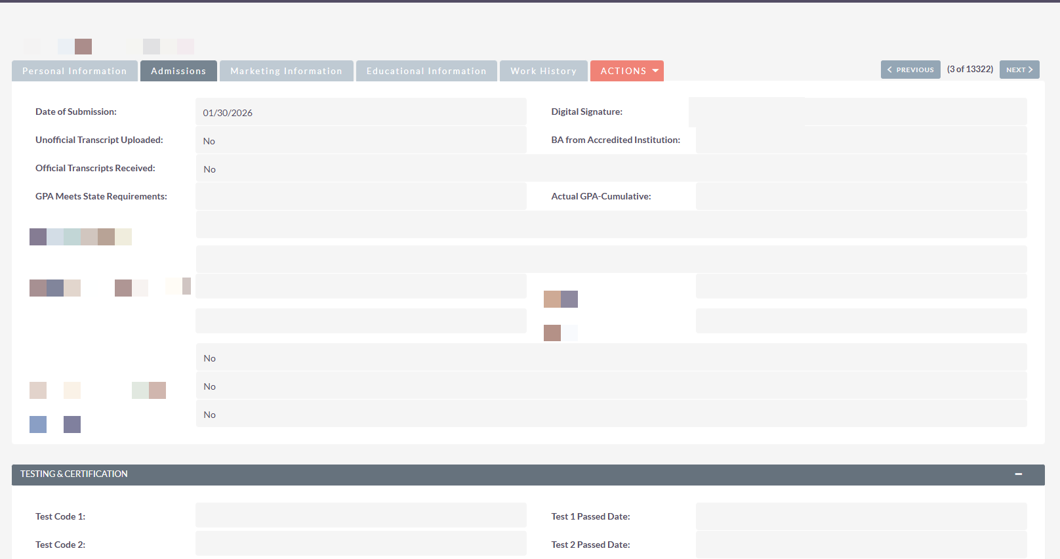
Task: Go to the next record
Action: [x=1019, y=70]
